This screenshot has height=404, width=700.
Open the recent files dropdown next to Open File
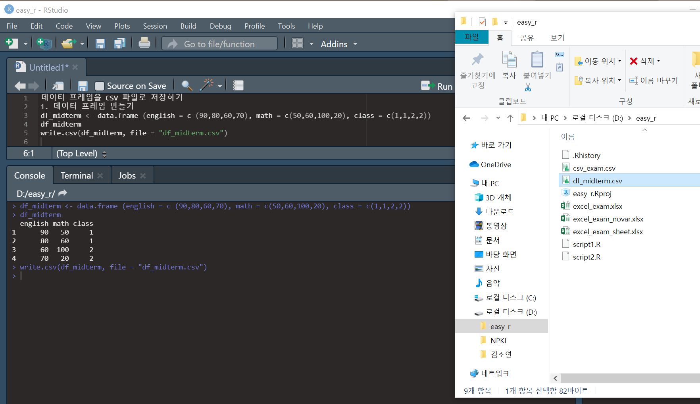coord(82,44)
